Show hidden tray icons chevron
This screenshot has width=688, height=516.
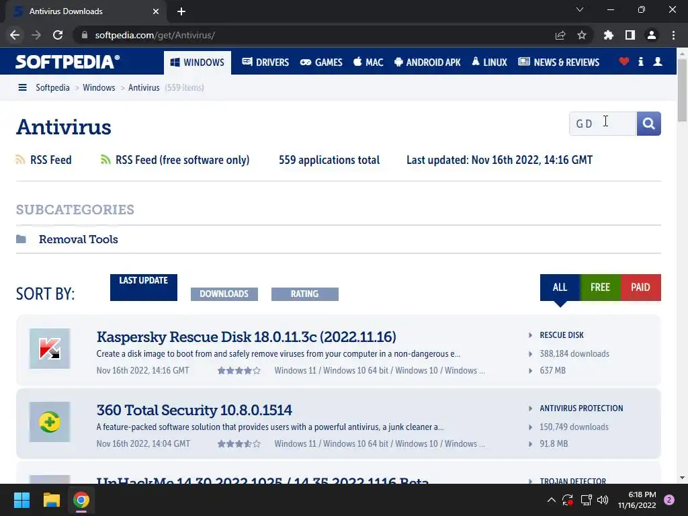pyautogui.click(x=552, y=500)
